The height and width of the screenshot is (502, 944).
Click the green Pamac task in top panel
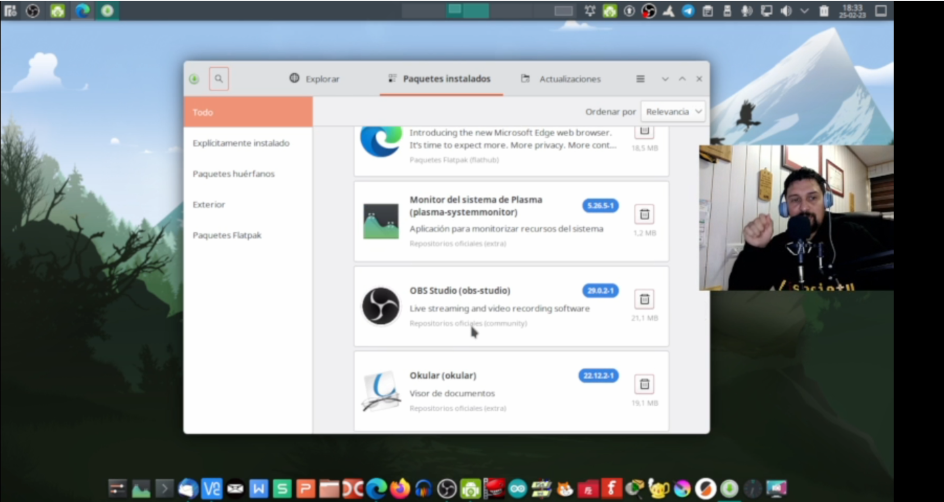[107, 10]
